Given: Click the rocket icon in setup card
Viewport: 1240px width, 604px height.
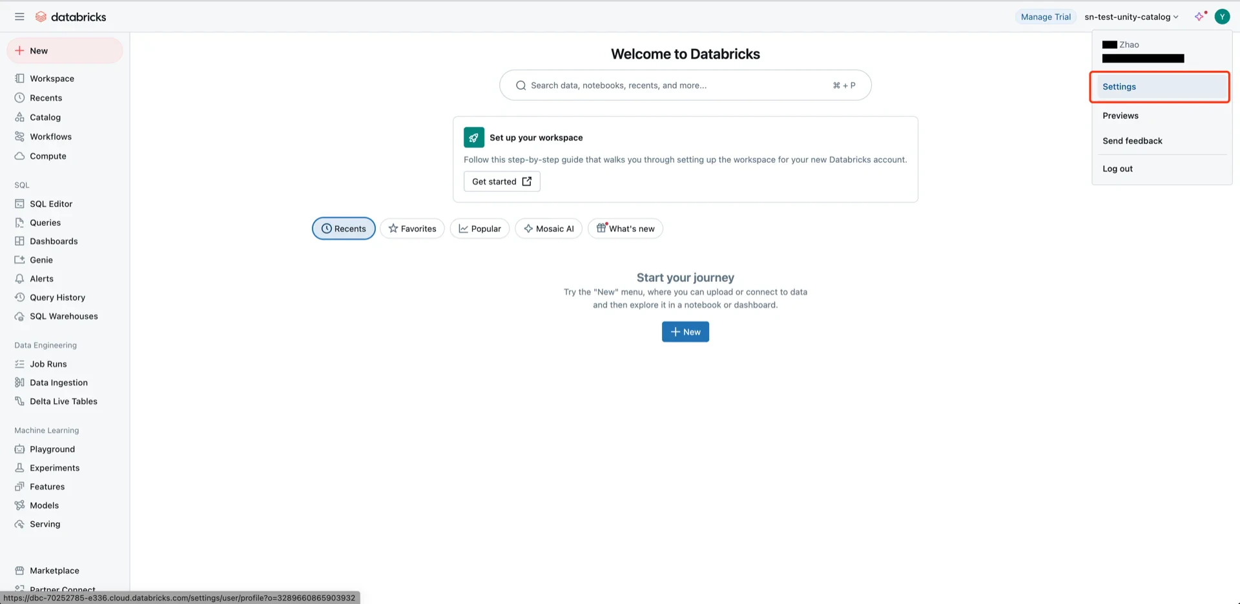Looking at the screenshot, I should tap(474, 137).
